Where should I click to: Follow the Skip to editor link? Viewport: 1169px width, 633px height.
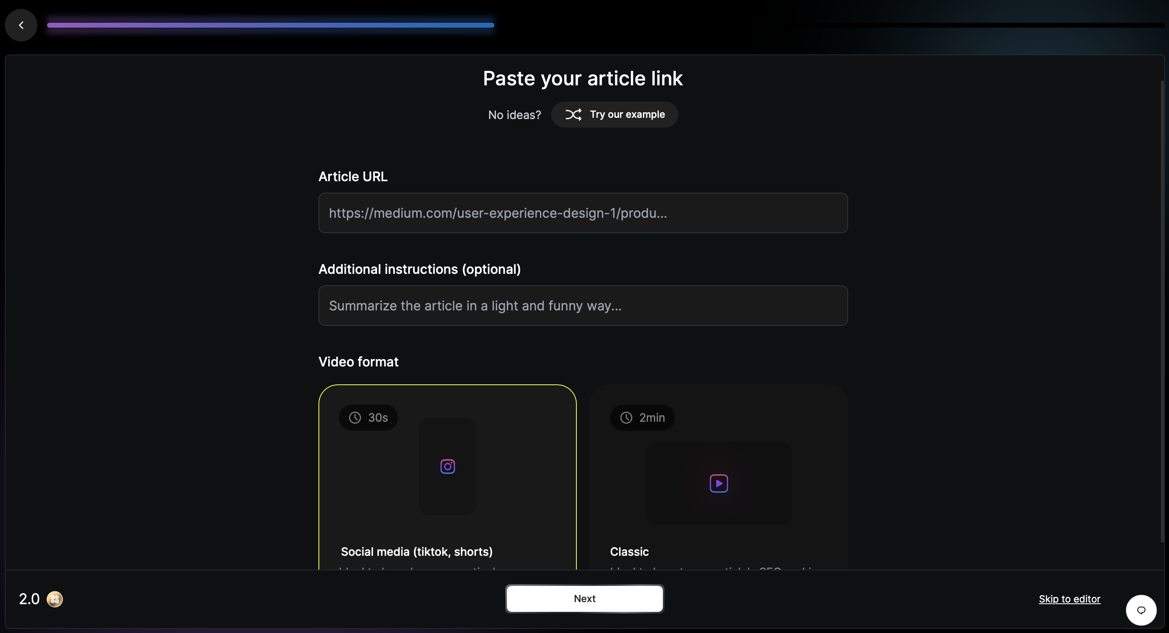1069,598
